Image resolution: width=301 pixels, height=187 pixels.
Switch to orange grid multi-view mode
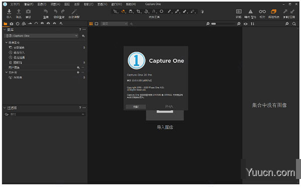91,23
